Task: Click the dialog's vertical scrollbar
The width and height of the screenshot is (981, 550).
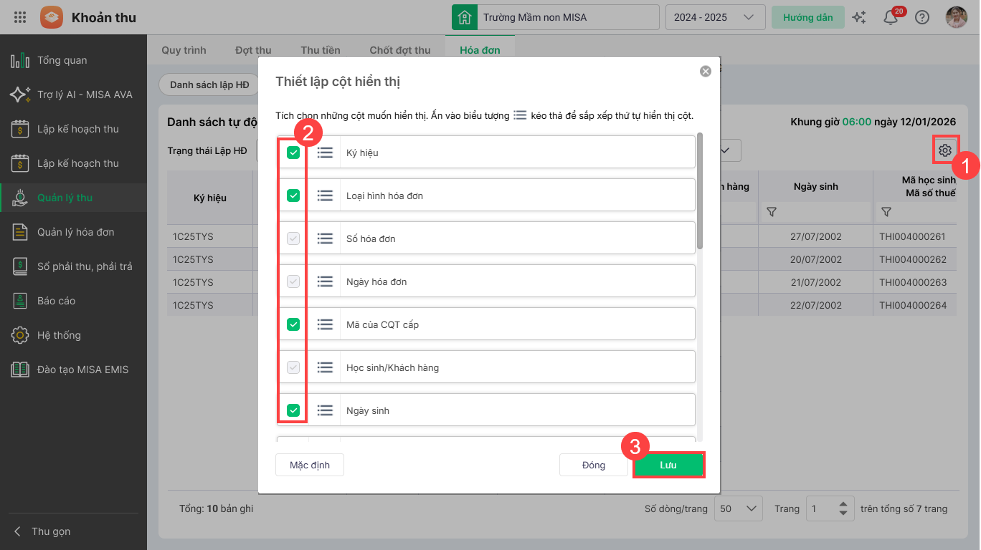Action: [700, 191]
